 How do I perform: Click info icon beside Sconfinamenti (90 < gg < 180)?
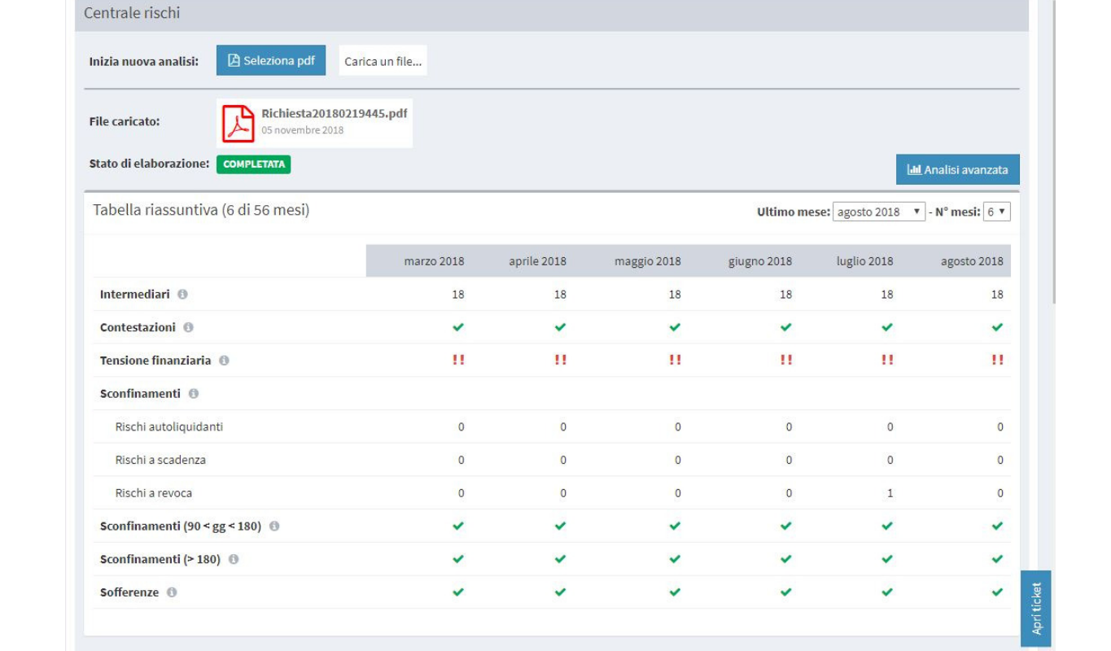[x=274, y=526]
